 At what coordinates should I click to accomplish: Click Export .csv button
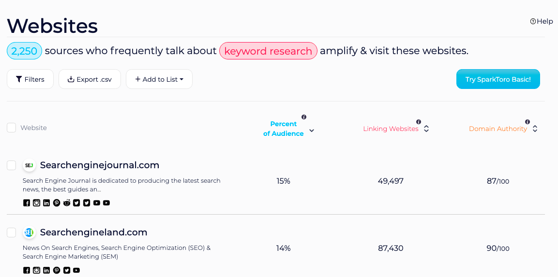90,79
